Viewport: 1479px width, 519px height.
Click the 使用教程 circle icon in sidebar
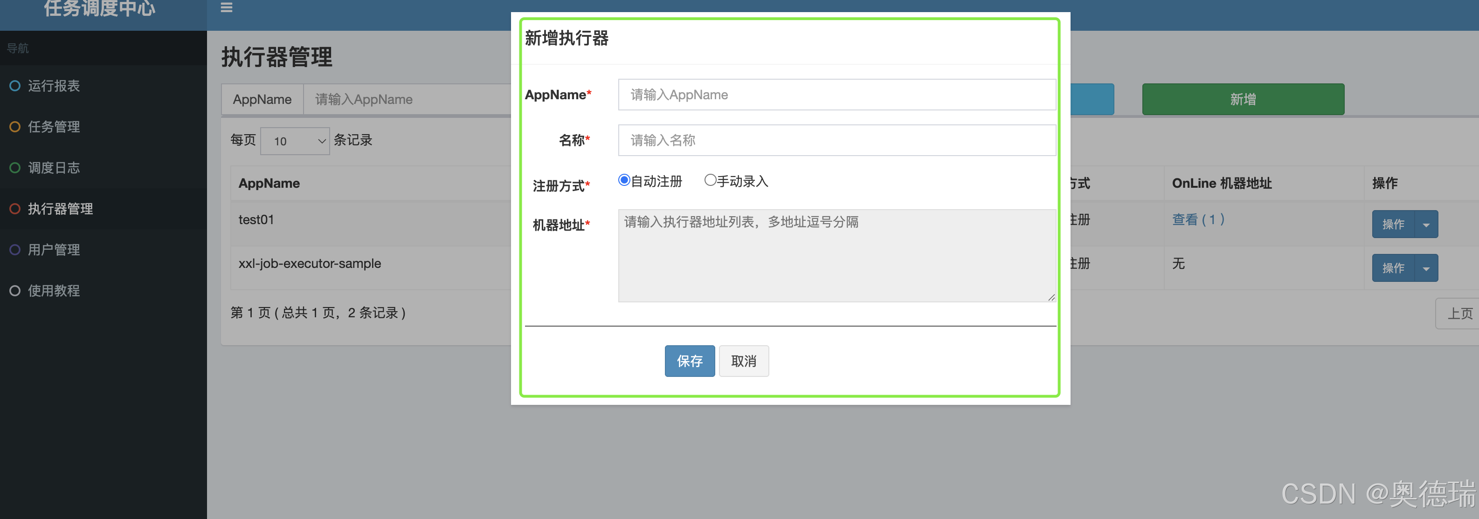[x=15, y=291]
